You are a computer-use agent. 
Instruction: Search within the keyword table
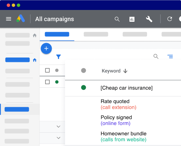(156, 56)
